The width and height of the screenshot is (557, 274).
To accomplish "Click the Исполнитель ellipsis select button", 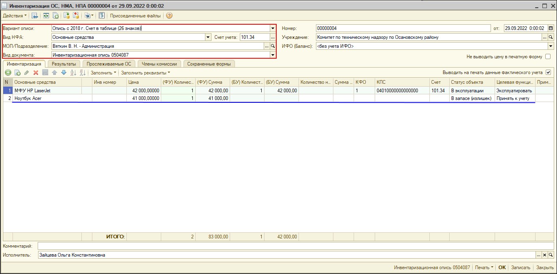I will (538, 255).
